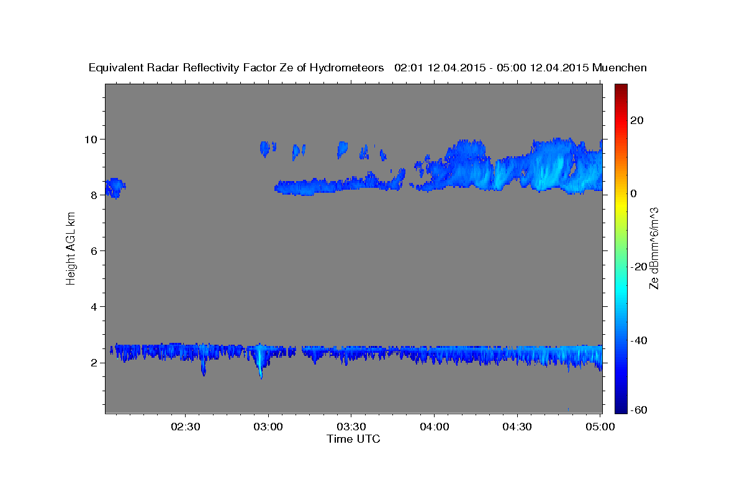Screen dimensions: 745x496
Task: Click the colorbar tick value '0'
Action: pos(633,193)
